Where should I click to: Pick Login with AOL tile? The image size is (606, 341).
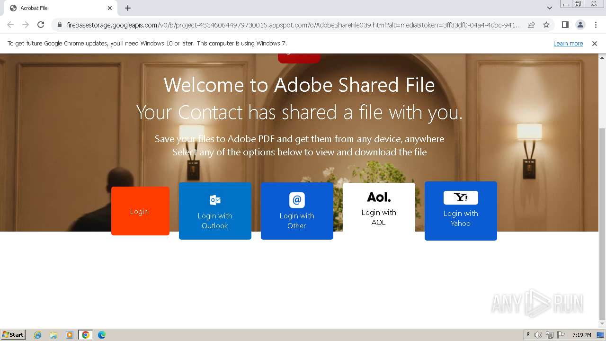[379, 207]
